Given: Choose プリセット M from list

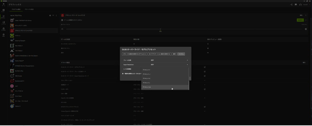Looking at the screenshot, I should (165, 87).
